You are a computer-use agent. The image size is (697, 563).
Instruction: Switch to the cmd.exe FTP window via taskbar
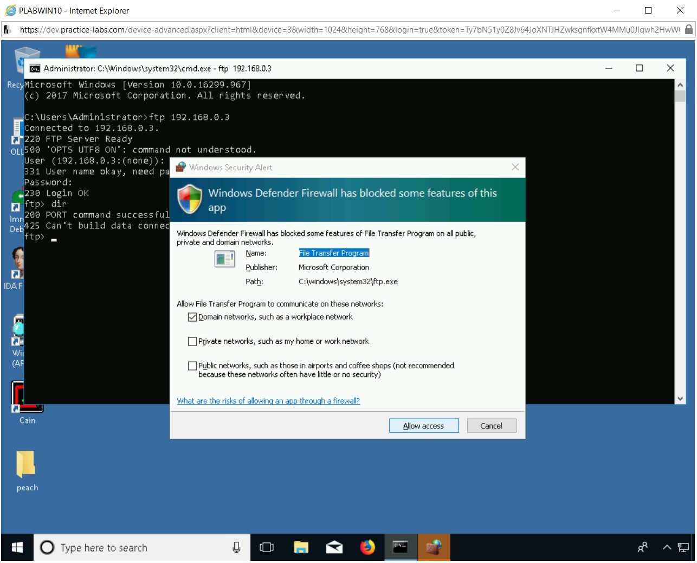point(401,547)
